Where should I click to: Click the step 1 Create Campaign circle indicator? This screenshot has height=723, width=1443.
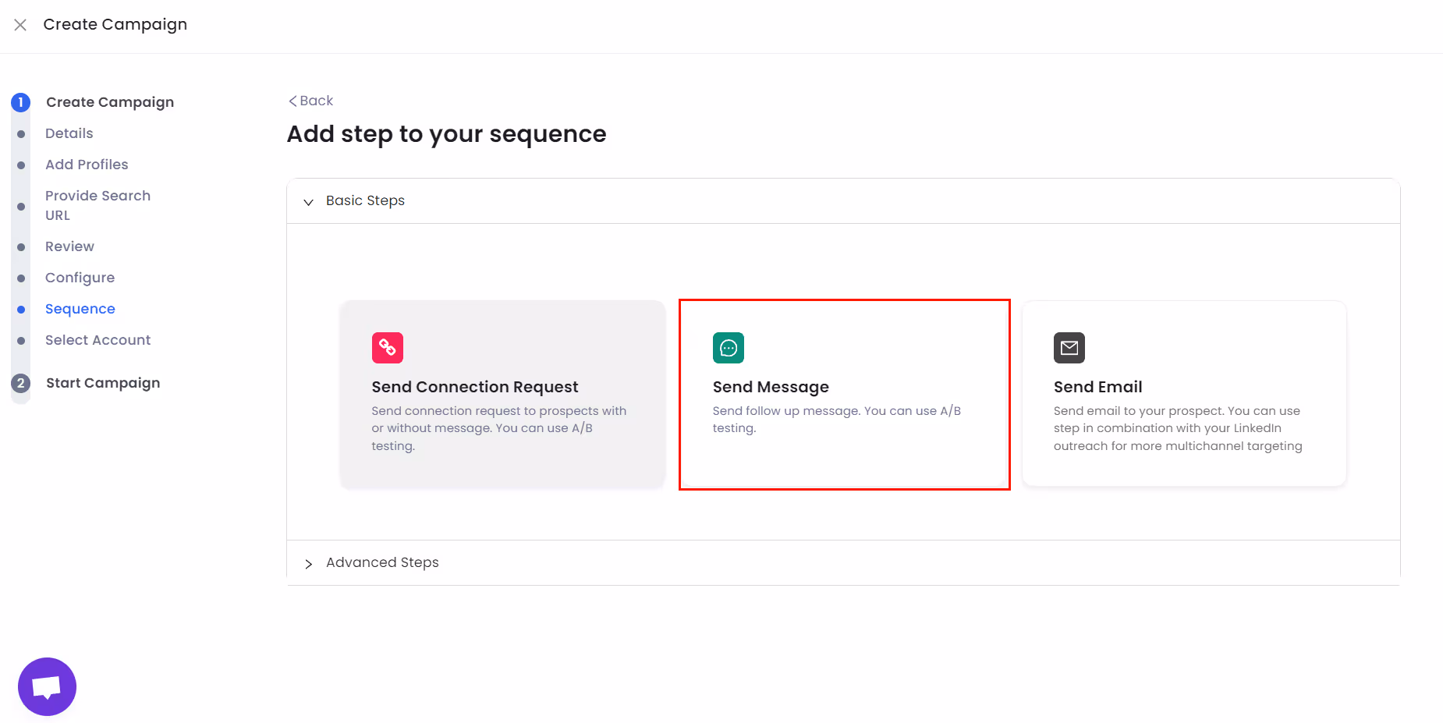click(20, 102)
